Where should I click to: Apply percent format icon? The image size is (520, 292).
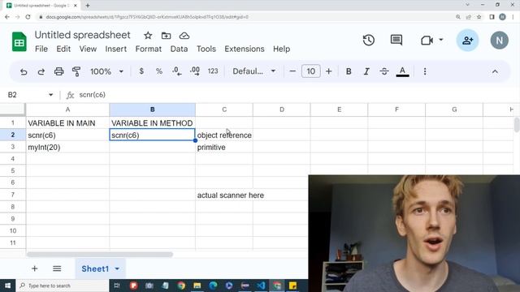pyautogui.click(x=159, y=71)
